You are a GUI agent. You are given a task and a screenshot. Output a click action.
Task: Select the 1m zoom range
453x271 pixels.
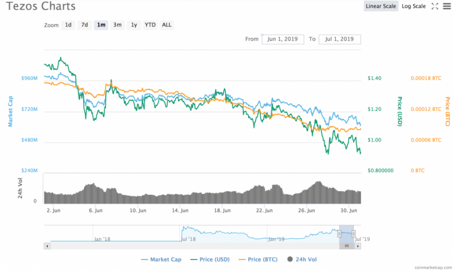tap(101, 25)
